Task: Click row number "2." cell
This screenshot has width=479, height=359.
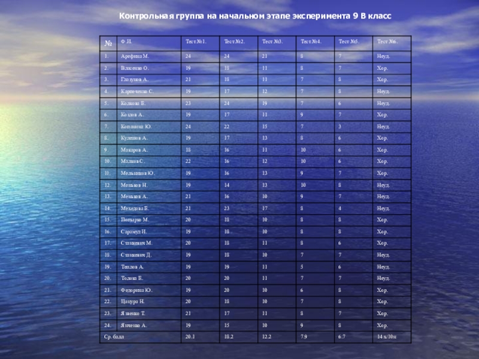Action: (108, 68)
